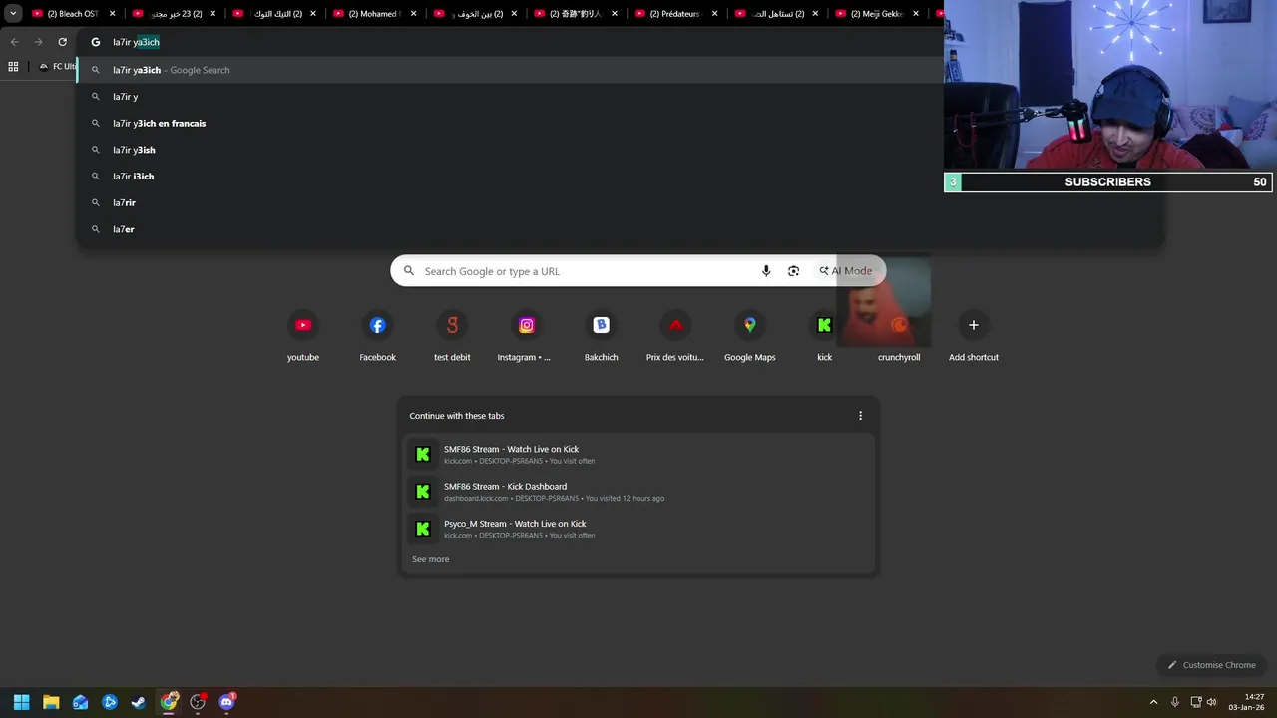Open the apps grid icon in bookmarks bar
Viewport: 1277px width, 718px height.
[x=13, y=67]
